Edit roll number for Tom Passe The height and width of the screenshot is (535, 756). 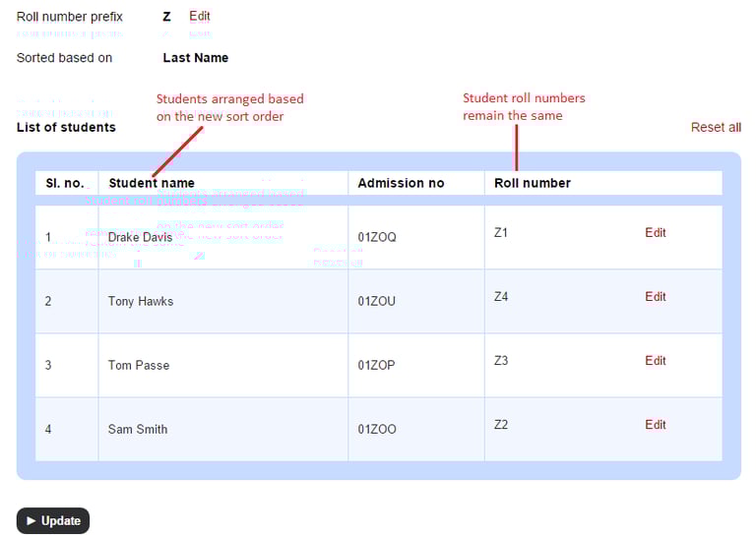(656, 361)
